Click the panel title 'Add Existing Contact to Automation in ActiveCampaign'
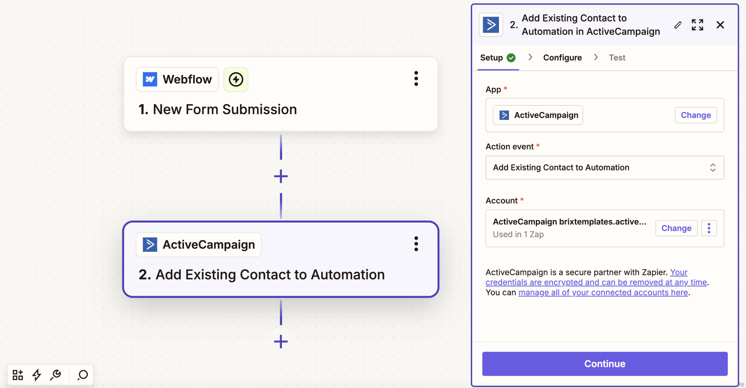 pos(591,25)
